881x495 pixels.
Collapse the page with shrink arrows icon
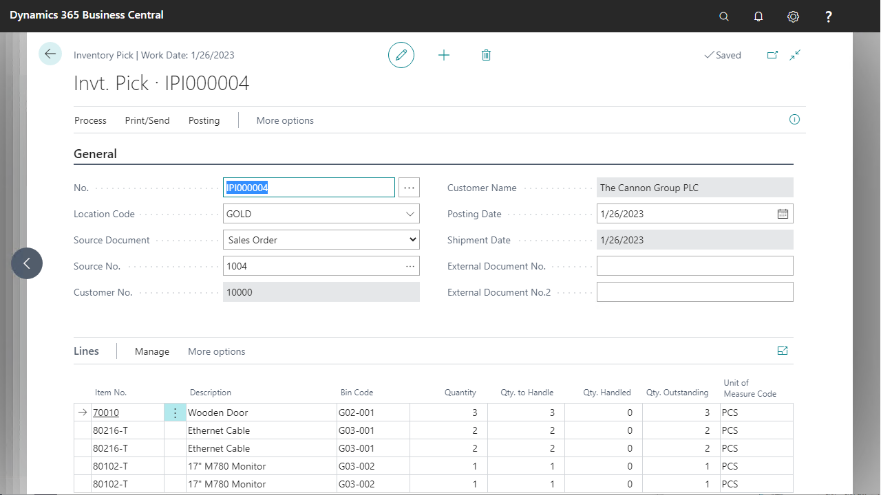click(x=795, y=55)
